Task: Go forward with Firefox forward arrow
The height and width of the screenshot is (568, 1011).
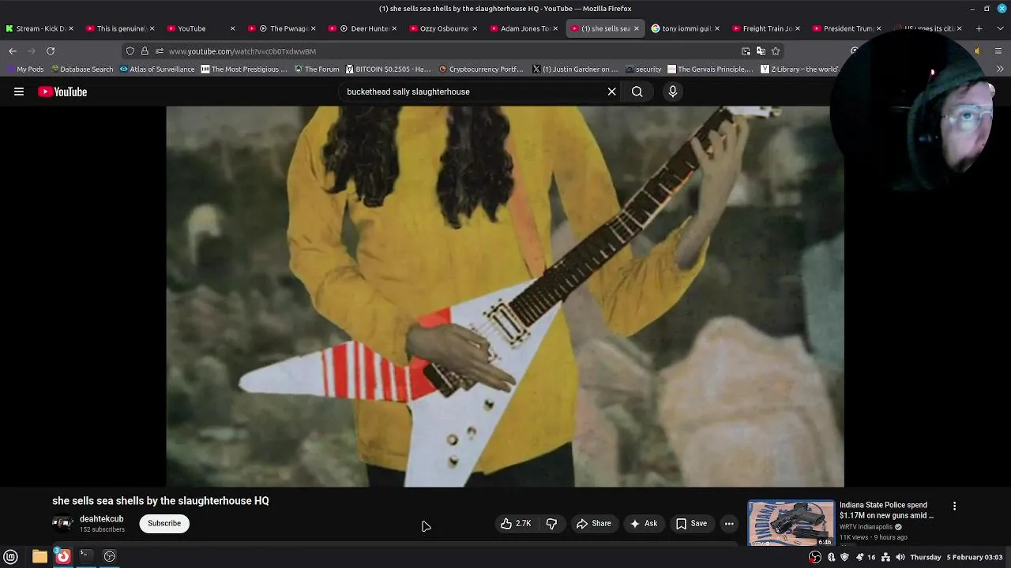Action: pyautogui.click(x=32, y=50)
